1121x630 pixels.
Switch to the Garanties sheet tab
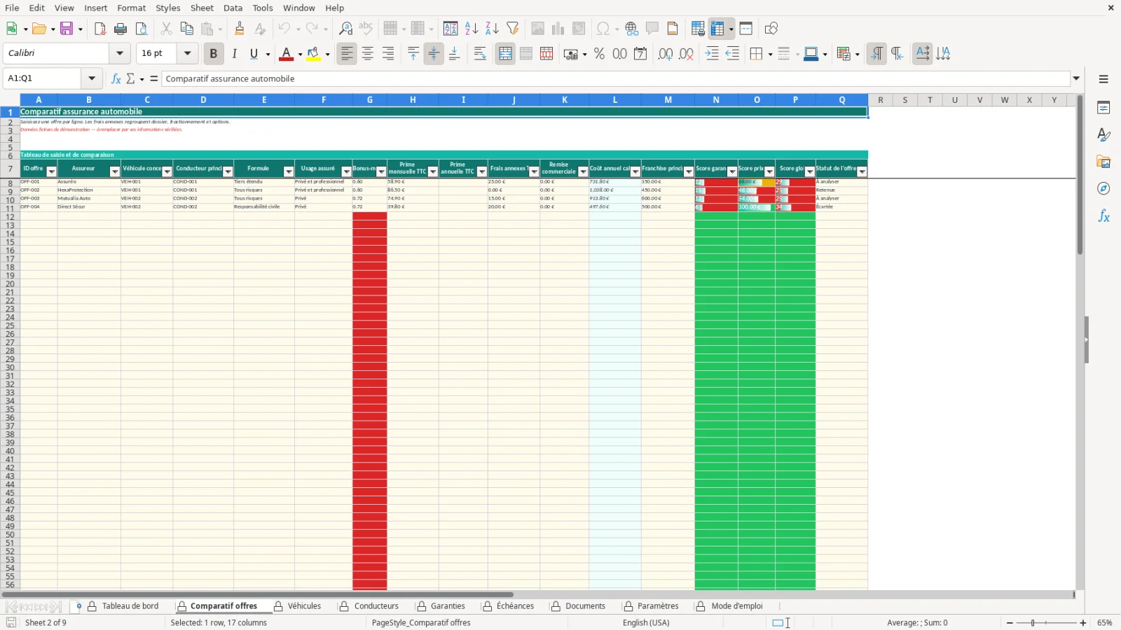(448, 606)
